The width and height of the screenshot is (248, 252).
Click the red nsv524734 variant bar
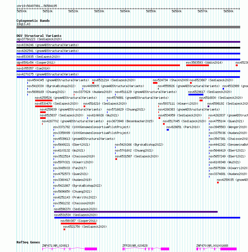coord(155,83)
